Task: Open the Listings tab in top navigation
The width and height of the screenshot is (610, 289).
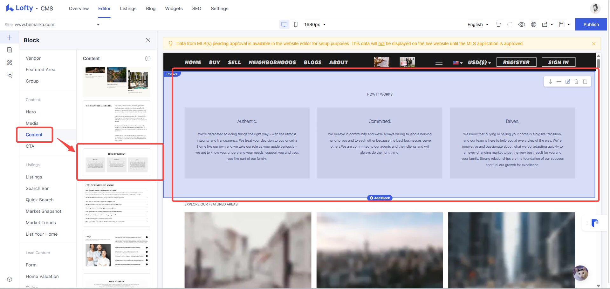Action: click(128, 9)
